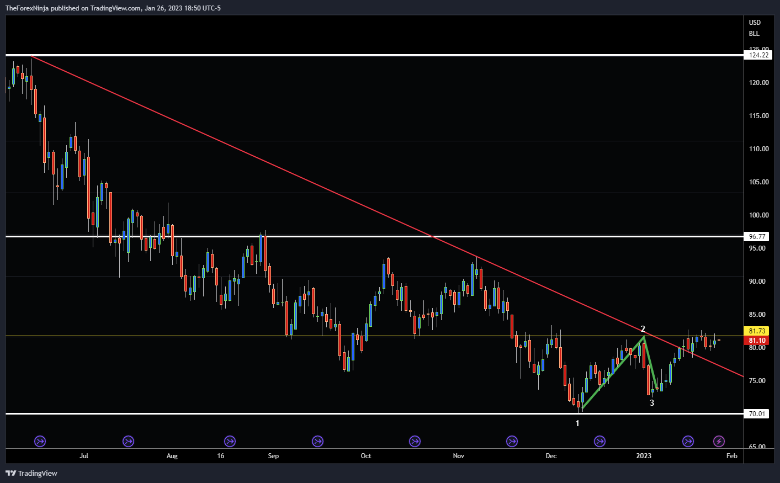Click the wave label 3 under the January low
This screenshot has height=483, width=780.
coord(652,403)
